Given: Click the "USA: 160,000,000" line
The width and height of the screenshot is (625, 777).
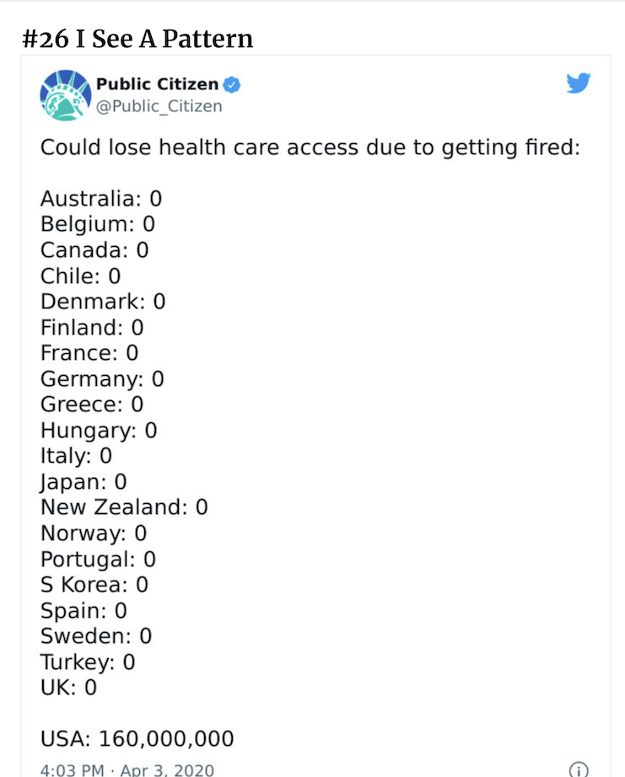Looking at the screenshot, I should tap(137, 739).
